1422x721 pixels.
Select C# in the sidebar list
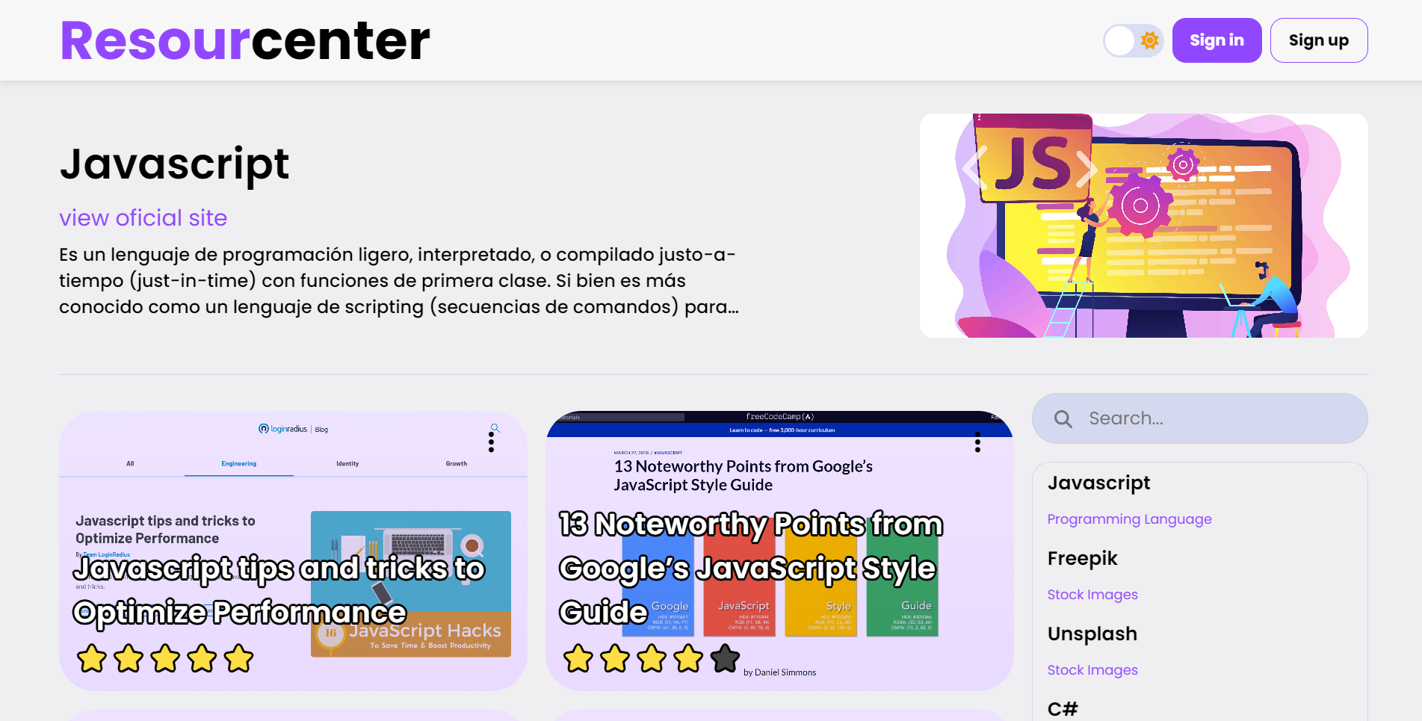point(1063,709)
